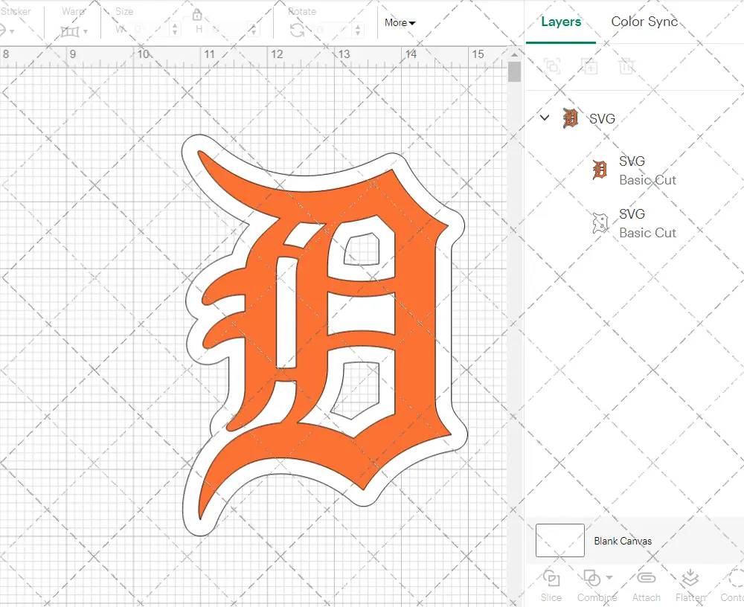The height and width of the screenshot is (607, 744).
Task: Collapse the SVG group chevron
Action: coord(545,118)
